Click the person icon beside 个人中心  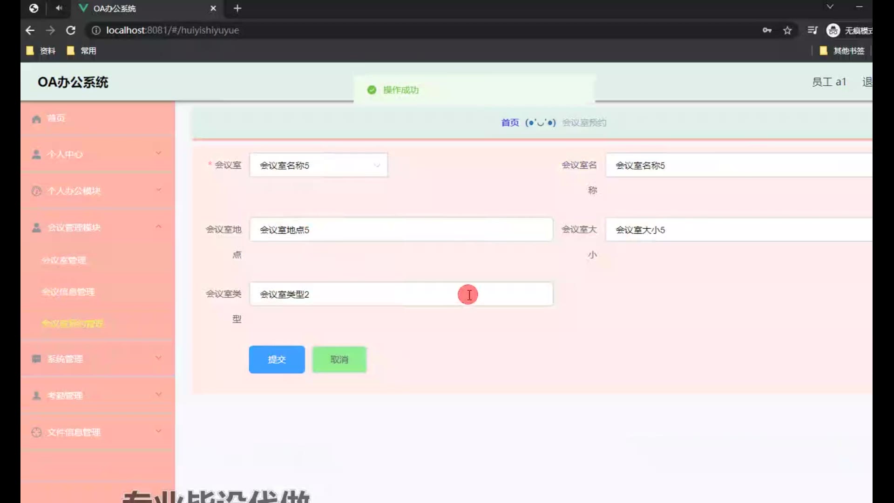(36, 154)
